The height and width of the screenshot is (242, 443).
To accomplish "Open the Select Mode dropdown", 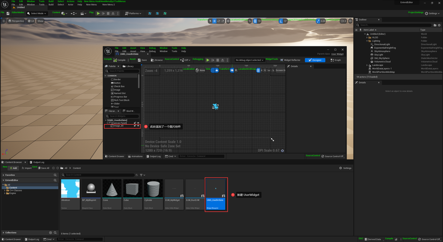I will click(37, 14).
